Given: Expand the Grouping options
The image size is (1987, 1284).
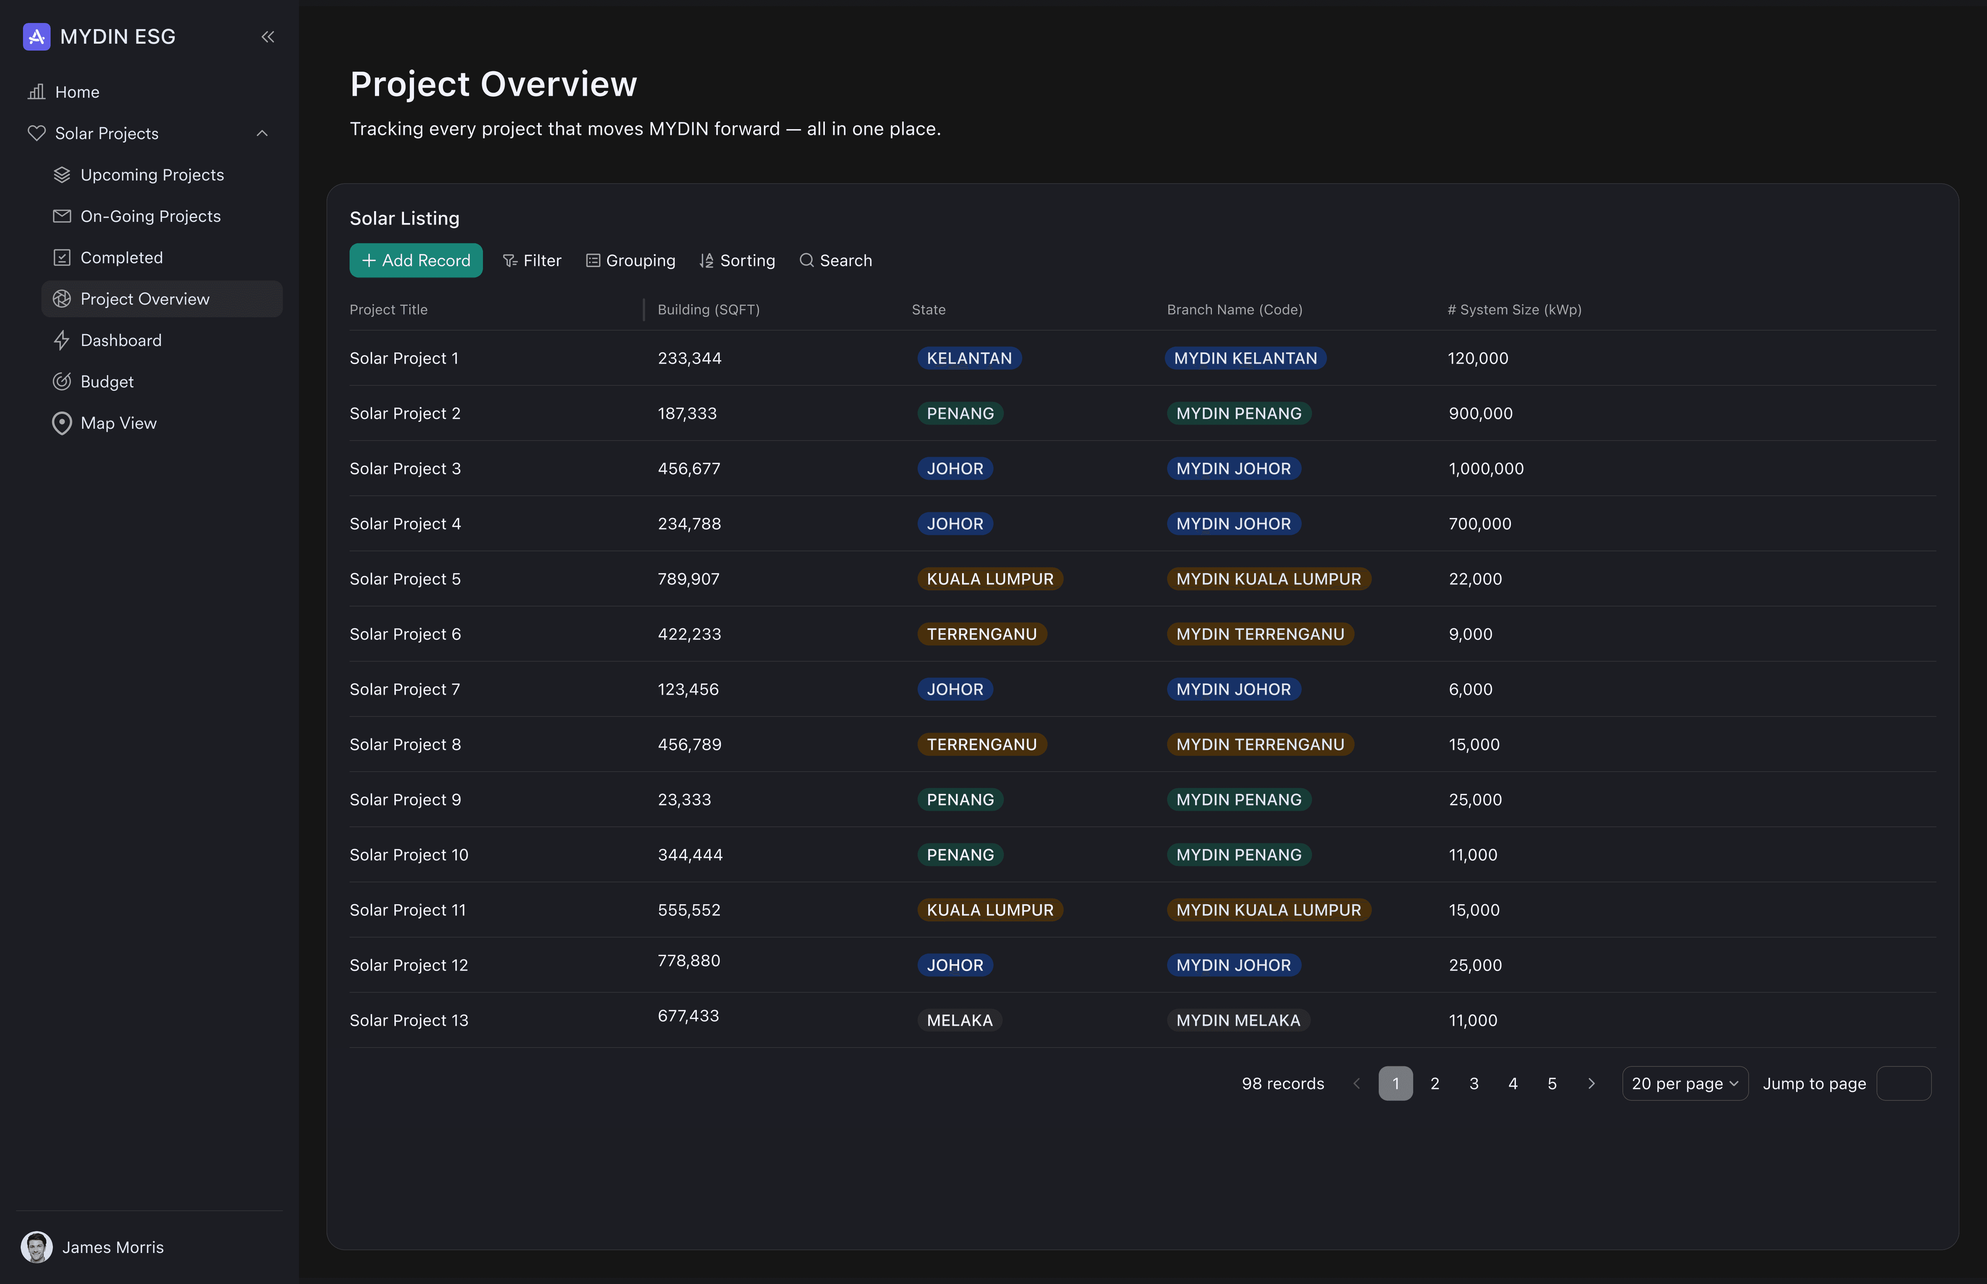Looking at the screenshot, I should pos(631,260).
